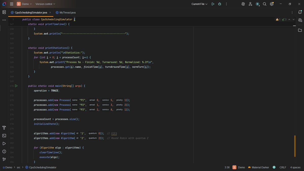The width and height of the screenshot is (304, 171).
Task: Change the CRLF line separator
Action: pyautogui.click(x=283, y=167)
